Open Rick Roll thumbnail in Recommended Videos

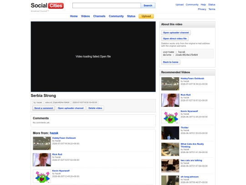[x=170, y=100]
